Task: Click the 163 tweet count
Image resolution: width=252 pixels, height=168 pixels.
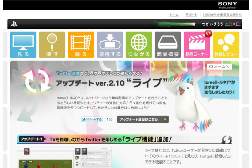Action: (x=109, y=119)
